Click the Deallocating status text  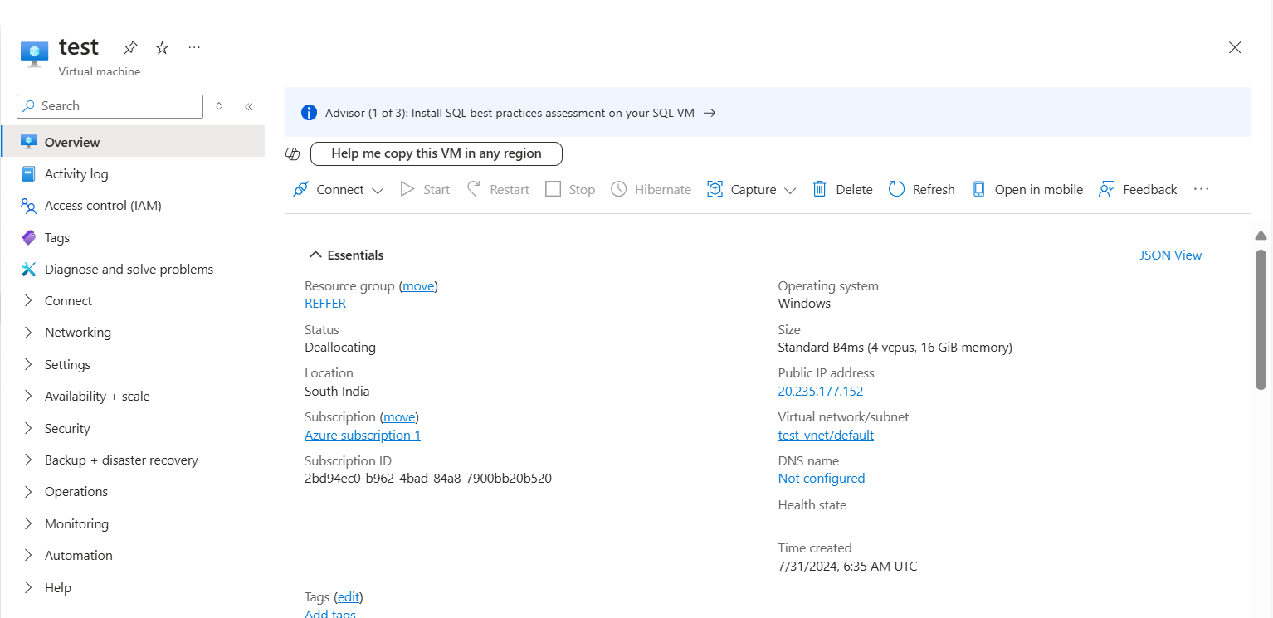tap(340, 347)
